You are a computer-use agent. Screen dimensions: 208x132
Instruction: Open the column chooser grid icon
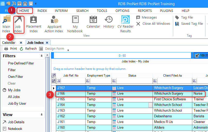[x=54, y=76]
